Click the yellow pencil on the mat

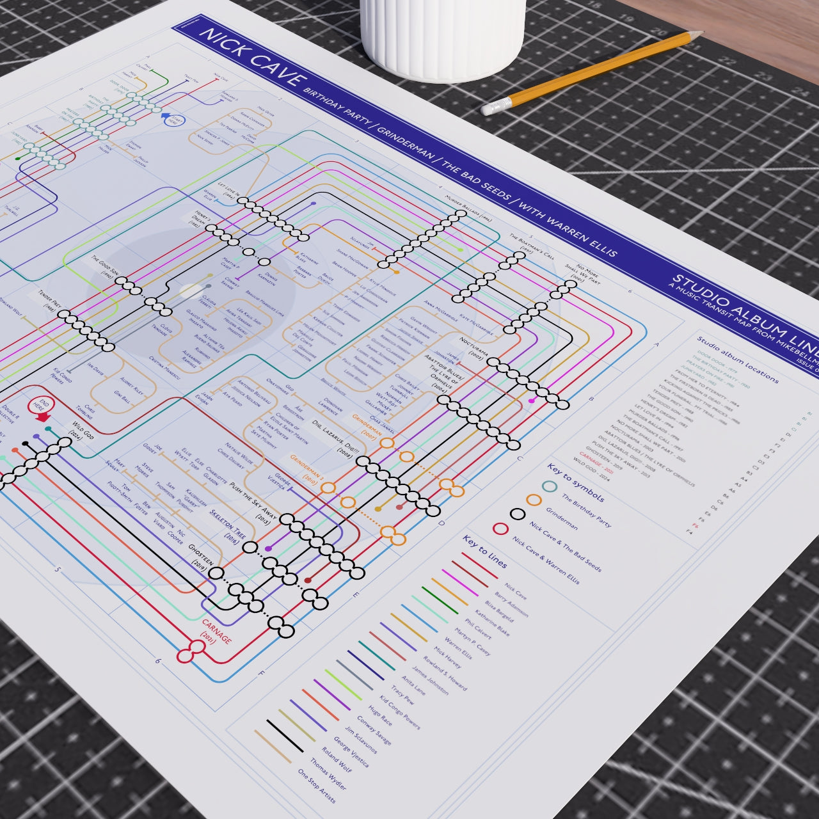point(592,73)
